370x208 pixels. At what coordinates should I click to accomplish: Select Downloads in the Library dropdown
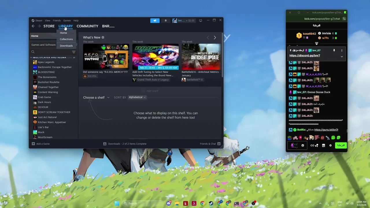[x=66, y=46]
